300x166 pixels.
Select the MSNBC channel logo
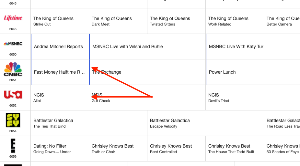[x=13, y=44]
